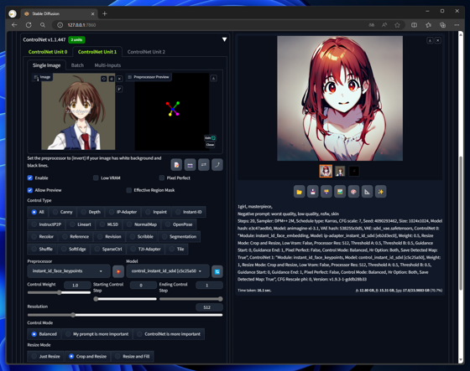Save a zip archive of the generated images

pos(326,192)
